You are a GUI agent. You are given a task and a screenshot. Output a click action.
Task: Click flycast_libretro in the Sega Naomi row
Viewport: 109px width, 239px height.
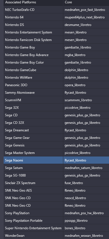tap(86, 160)
